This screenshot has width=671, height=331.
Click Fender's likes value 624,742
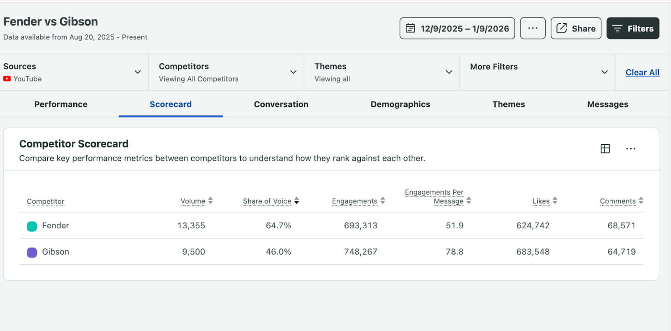[x=533, y=225]
